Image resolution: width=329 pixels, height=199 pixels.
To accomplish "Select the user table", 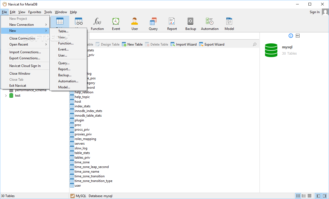I will 75,186.
